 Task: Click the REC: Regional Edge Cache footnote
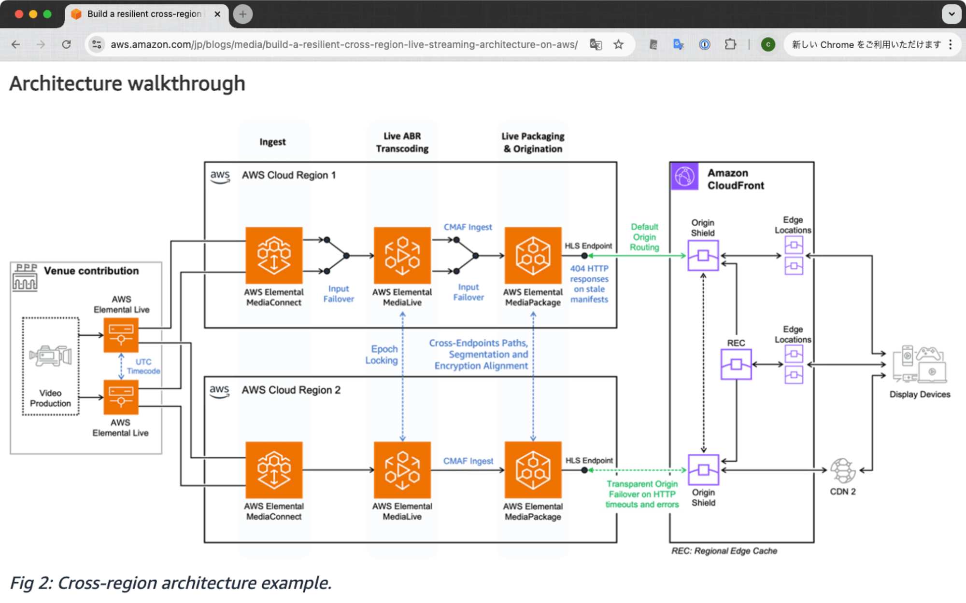coord(724,551)
